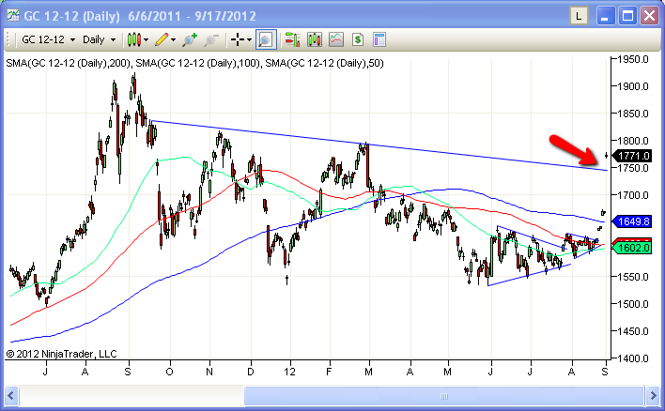The height and width of the screenshot is (411, 665).
Task: Open the chart style candlestick icon
Action: click(134, 39)
